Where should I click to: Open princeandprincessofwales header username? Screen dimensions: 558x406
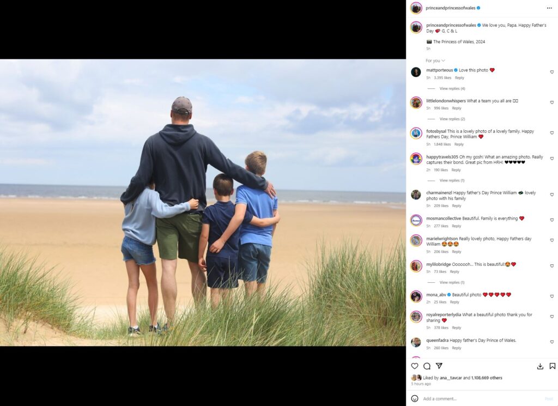click(x=450, y=8)
